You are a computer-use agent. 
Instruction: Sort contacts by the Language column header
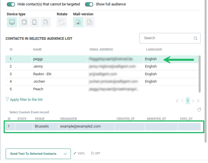click(154, 49)
